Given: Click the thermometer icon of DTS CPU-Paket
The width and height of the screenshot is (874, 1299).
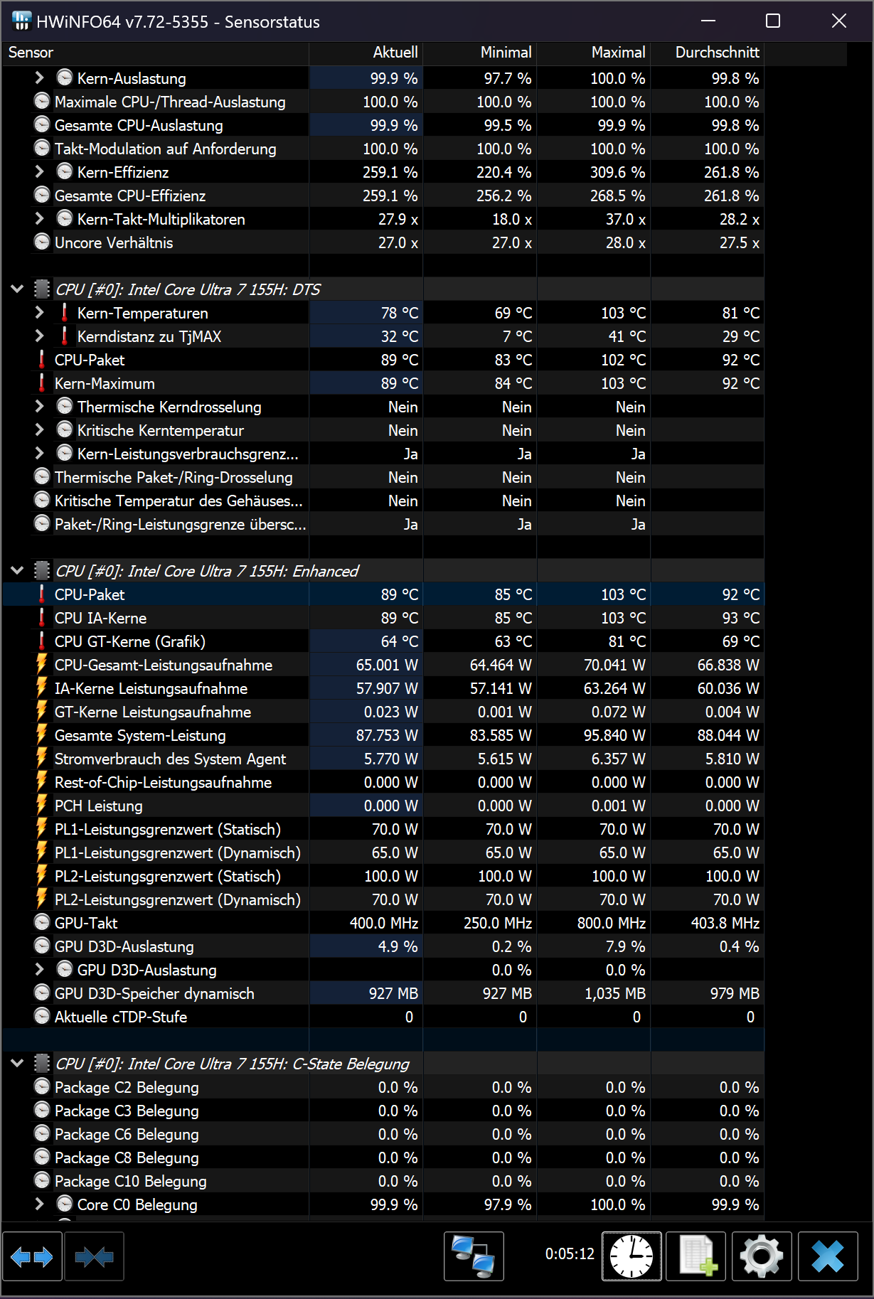Looking at the screenshot, I should coord(42,360).
